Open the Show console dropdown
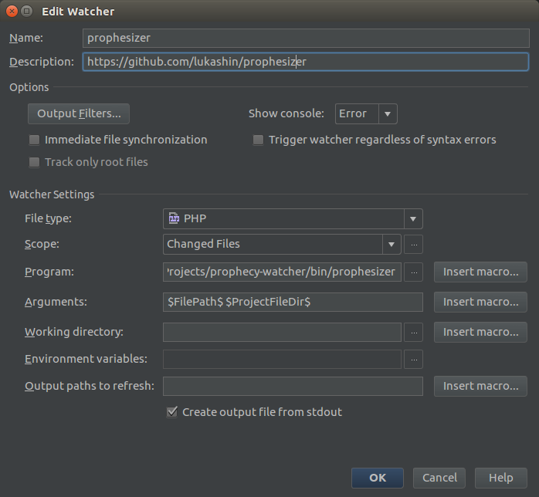Screen dimensions: 539x497 pyautogui.click(x=366, y=113)
